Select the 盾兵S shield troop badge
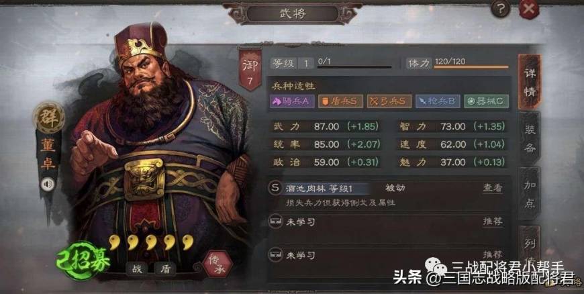584x294 pixels. [340, 101]
